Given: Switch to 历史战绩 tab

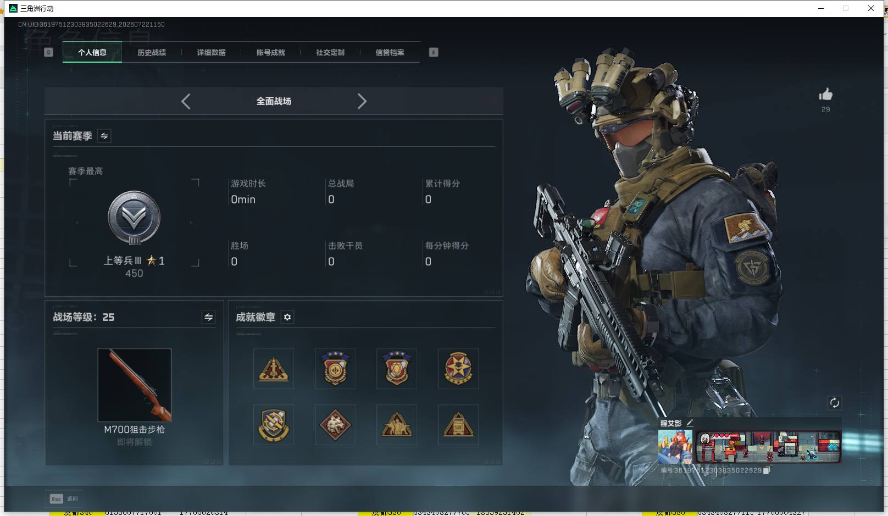Looking at the screenshot, I should [x=152, y=53].
